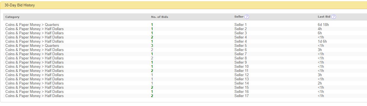Click the 4h last bid value
The height and width of the screenshot is (106, 367).
pyautogui.click(x=320, y=29)
